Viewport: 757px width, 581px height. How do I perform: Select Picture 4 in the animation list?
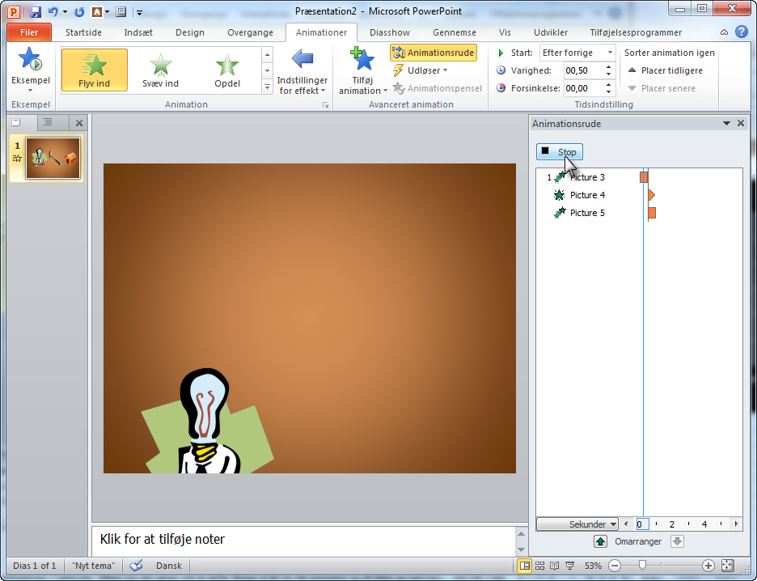click(x=587, y=195)
